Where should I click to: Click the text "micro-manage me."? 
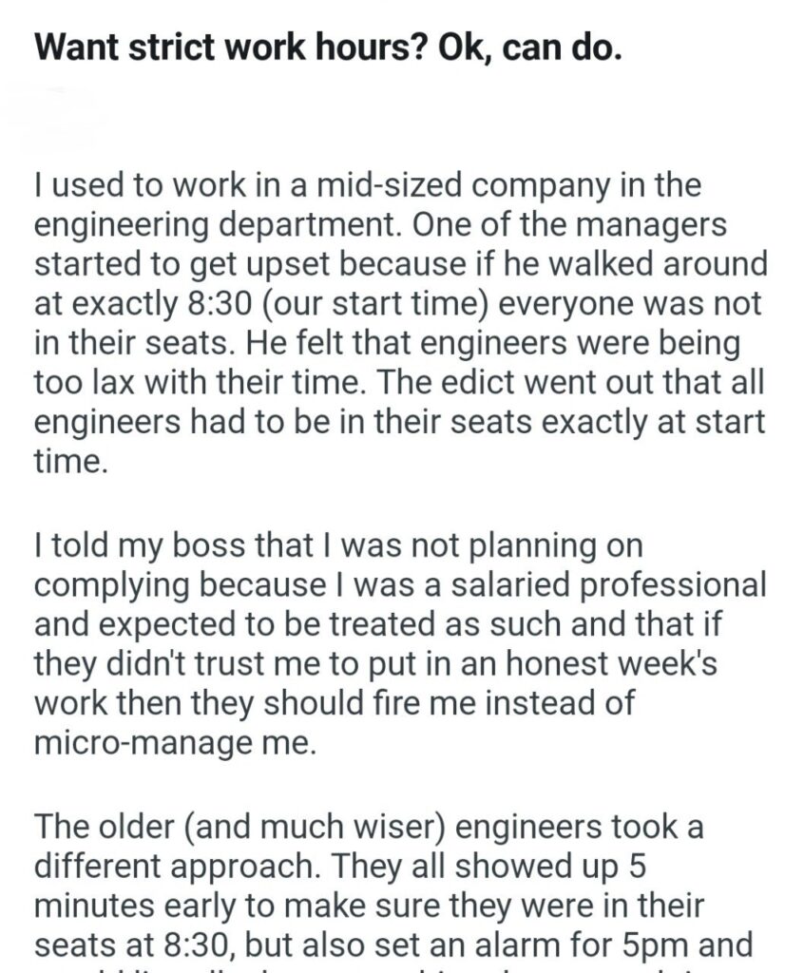click(173, 747)
